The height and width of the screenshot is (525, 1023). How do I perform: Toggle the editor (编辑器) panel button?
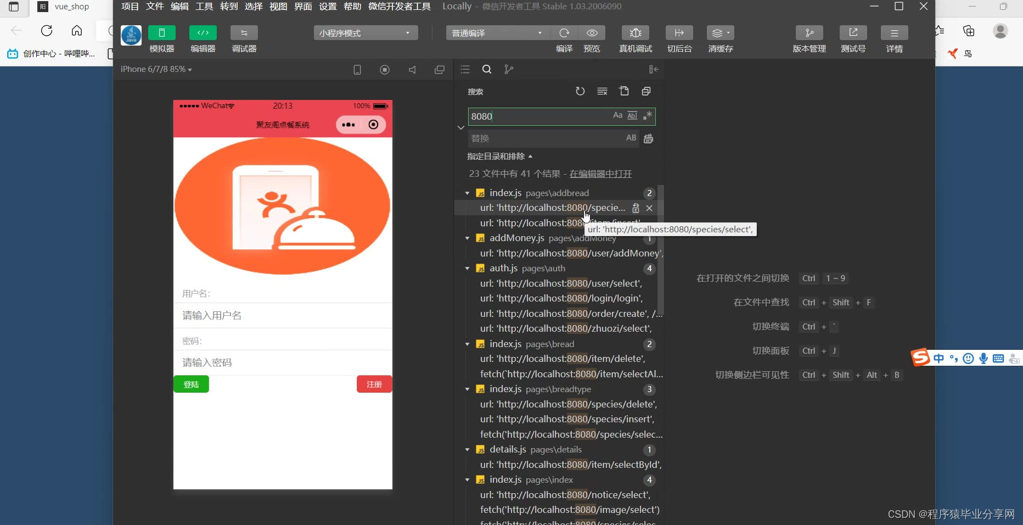pyautogui.click(x=203, y=33)
